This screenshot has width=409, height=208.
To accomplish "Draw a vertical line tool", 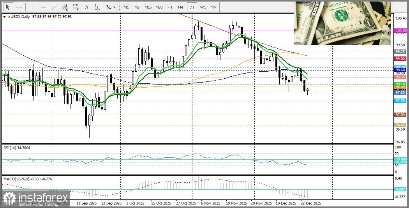I will pos(32,7).
